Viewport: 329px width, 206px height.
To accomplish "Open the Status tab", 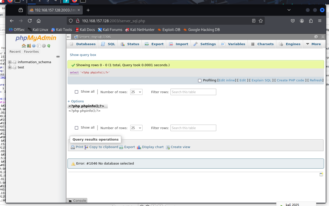I will click(130, 44).
